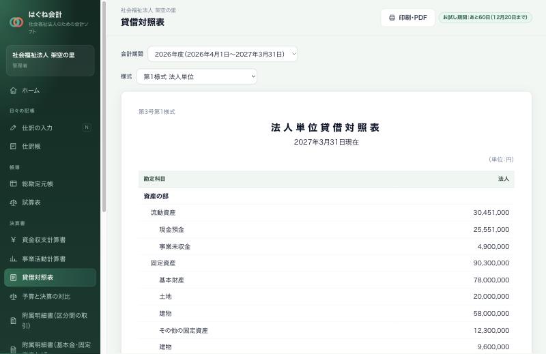Click the bar chart icon for 事業活動計算書
The image size is (546, 354).
pyautogui.click(x=13, y=259)
